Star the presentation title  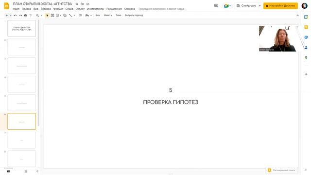(77, 4)
